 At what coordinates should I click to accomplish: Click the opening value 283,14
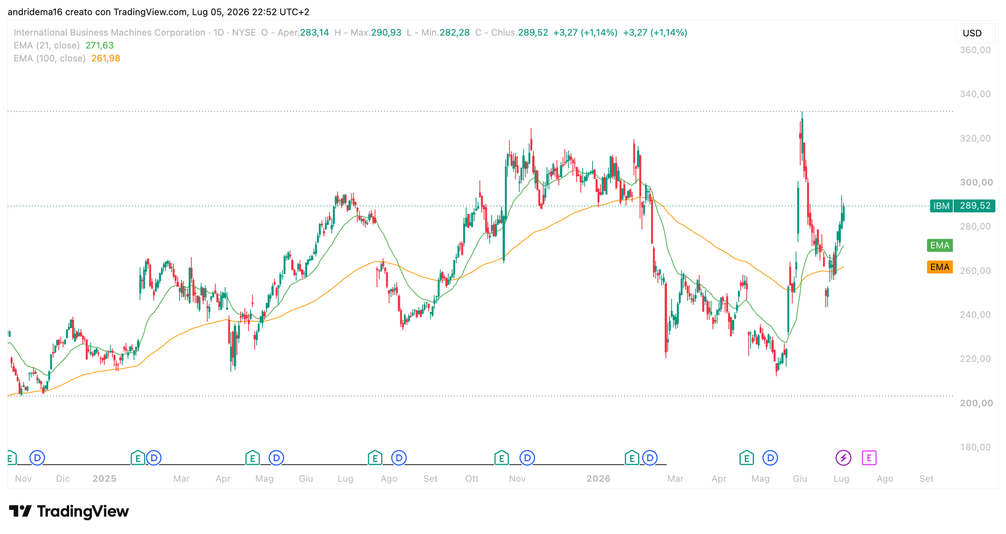pos(314,33)
